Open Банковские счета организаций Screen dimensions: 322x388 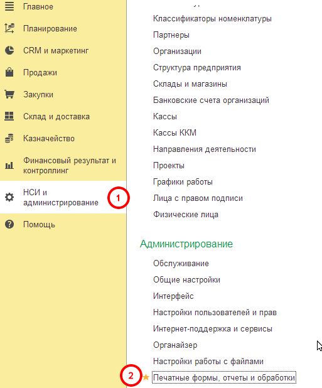pos(211,100)
